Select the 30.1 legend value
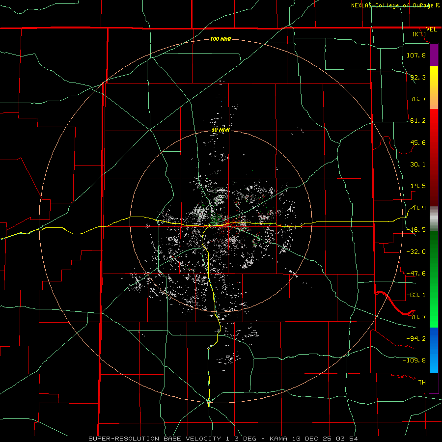The width and height of the screenshot is (442, 442). (418, 165)
